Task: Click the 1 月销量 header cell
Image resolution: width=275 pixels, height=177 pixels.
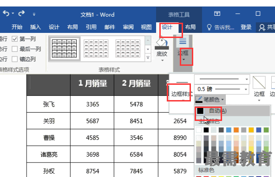Action: [92, 85]
